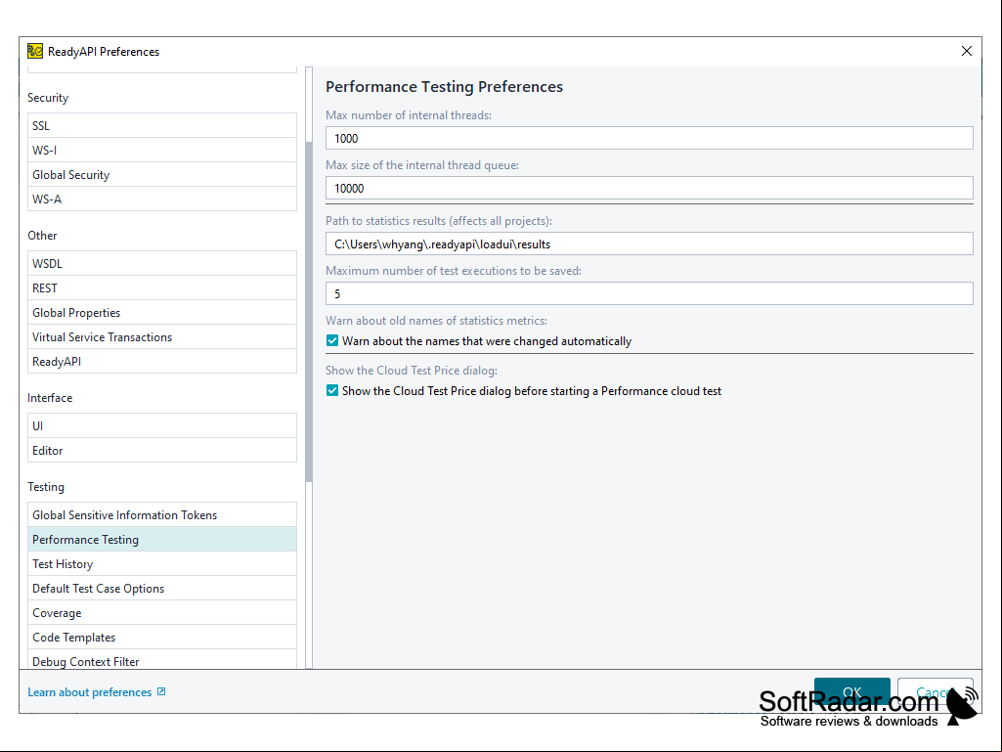Open the ReadyAPI preferences item
Image resolution: width=1002 pixels, height=752 pixels.
pyautogui.click(x=162, y=361)
